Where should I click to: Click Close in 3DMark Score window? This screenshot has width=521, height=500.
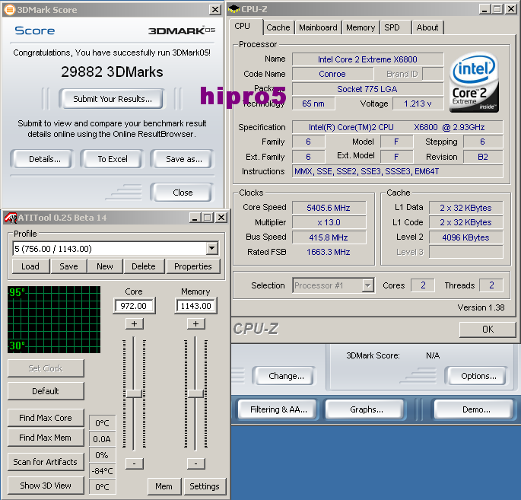point(183,193)
